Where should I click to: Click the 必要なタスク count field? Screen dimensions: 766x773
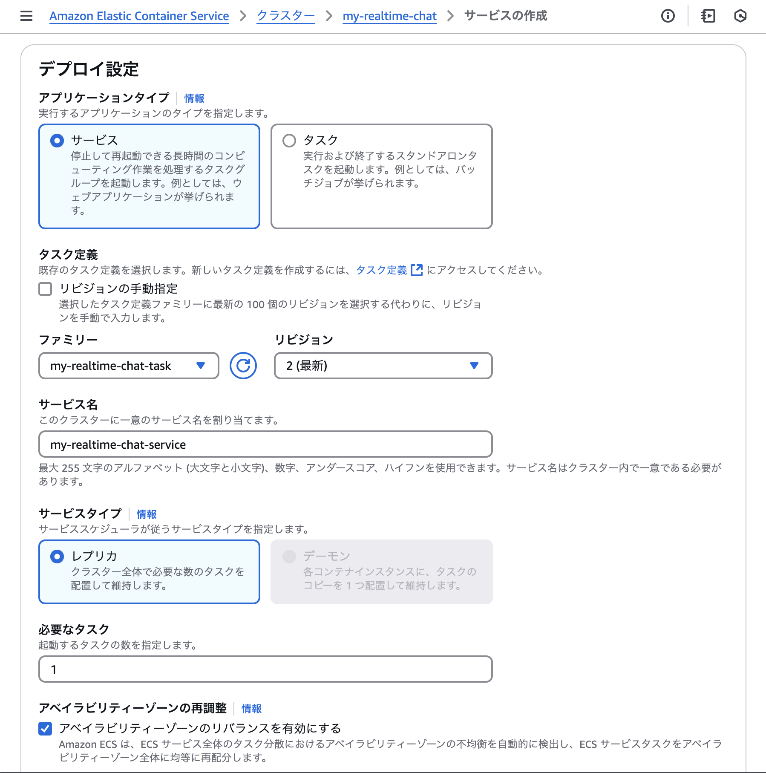click(x=266, y=669)
